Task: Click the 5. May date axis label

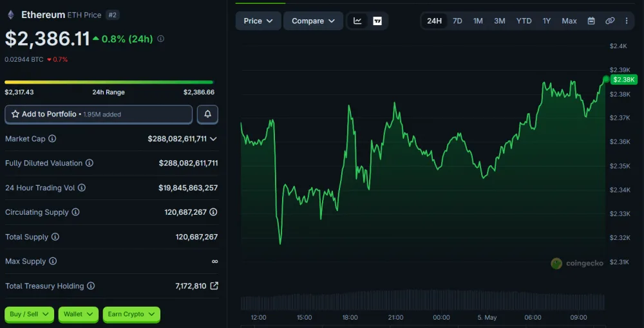Action: coord(487,317)
